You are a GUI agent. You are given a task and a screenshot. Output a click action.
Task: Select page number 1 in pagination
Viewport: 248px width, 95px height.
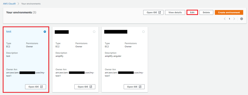point(229,19)
